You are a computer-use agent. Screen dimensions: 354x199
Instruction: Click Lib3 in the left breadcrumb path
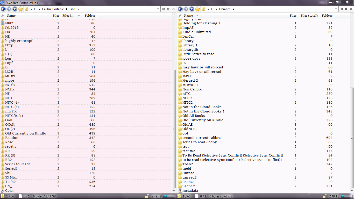point(72,9)
